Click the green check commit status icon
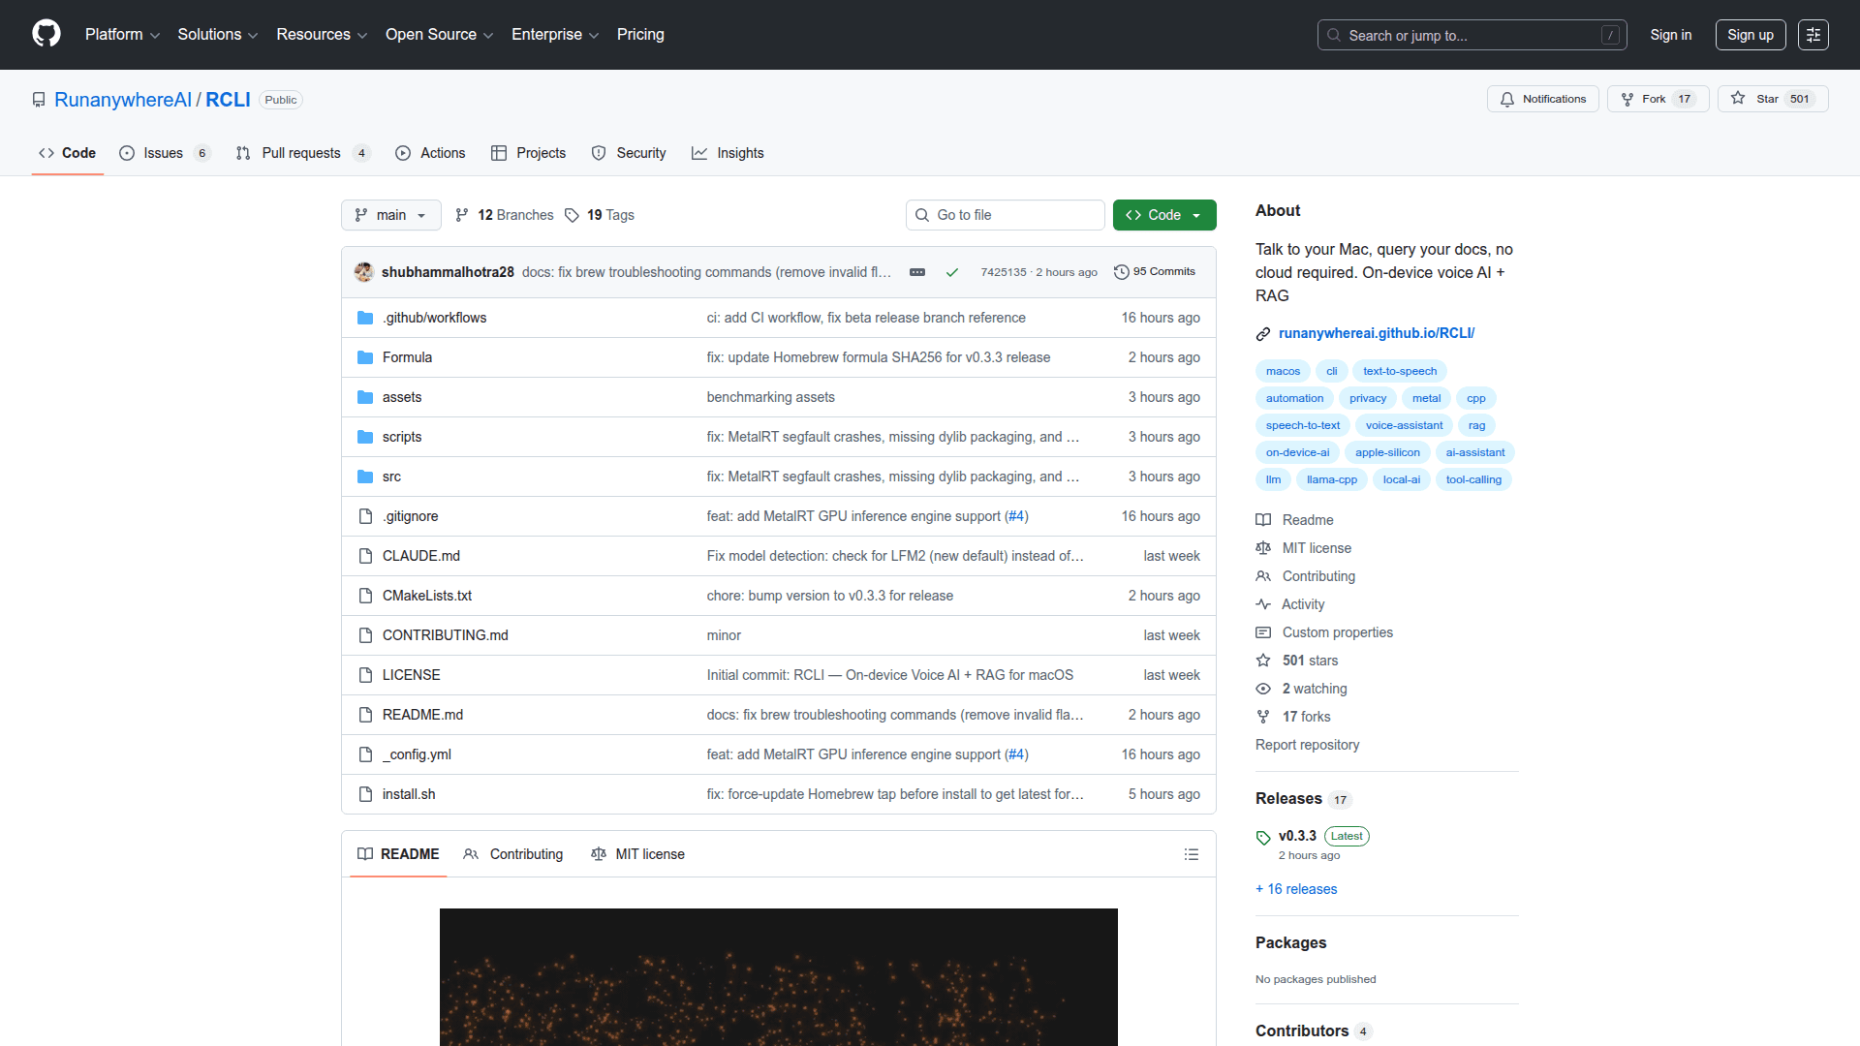This screenshot has width=1860, height=1046. pyautogui.click(x=952, y=272)
